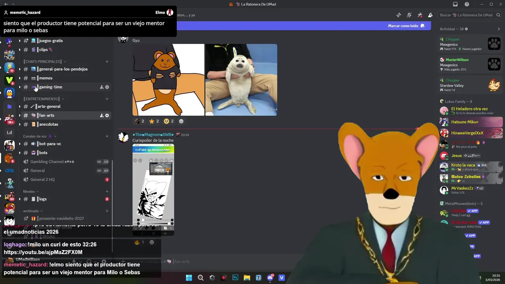Collapse the ENTRETENIMIENTO category
The image size is (505, 284).
(44, 99)
